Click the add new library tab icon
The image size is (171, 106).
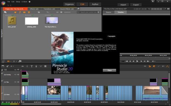pos(78,9)
